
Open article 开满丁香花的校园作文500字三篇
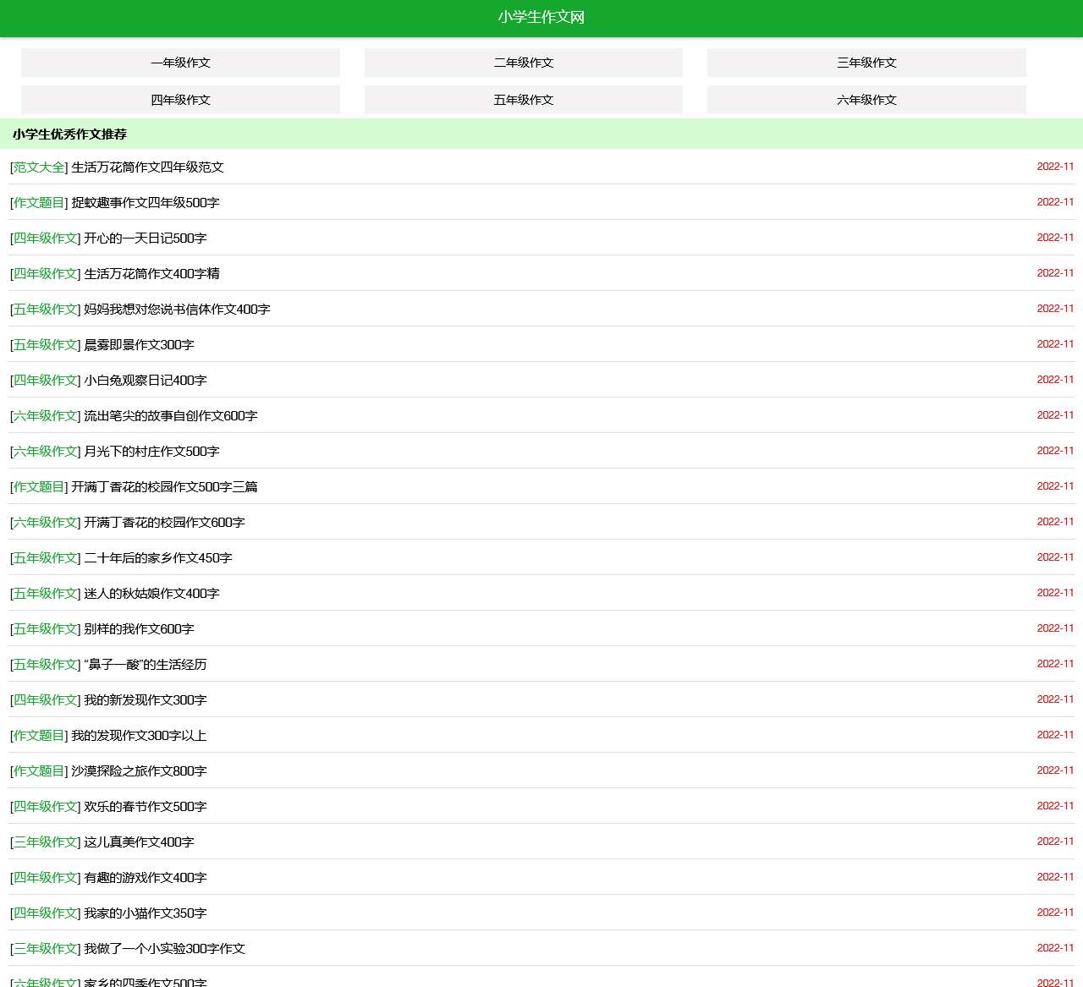(164, 487)
